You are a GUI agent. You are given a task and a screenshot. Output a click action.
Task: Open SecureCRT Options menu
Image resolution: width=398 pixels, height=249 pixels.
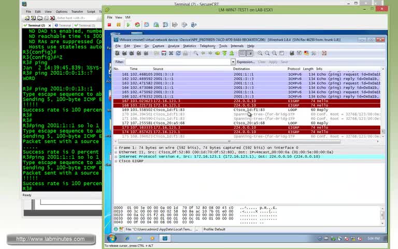click(62, 12)
